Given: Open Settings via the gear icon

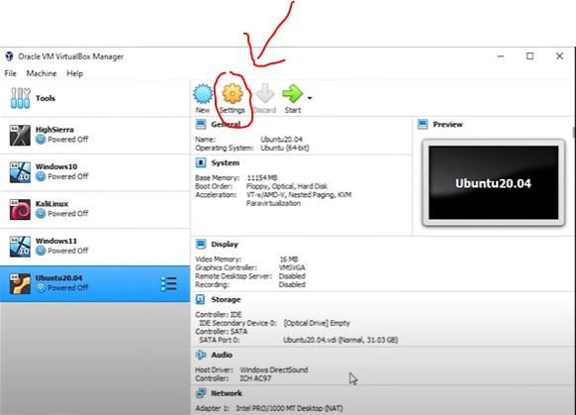Looking at the screenshot, I should 233,94.
